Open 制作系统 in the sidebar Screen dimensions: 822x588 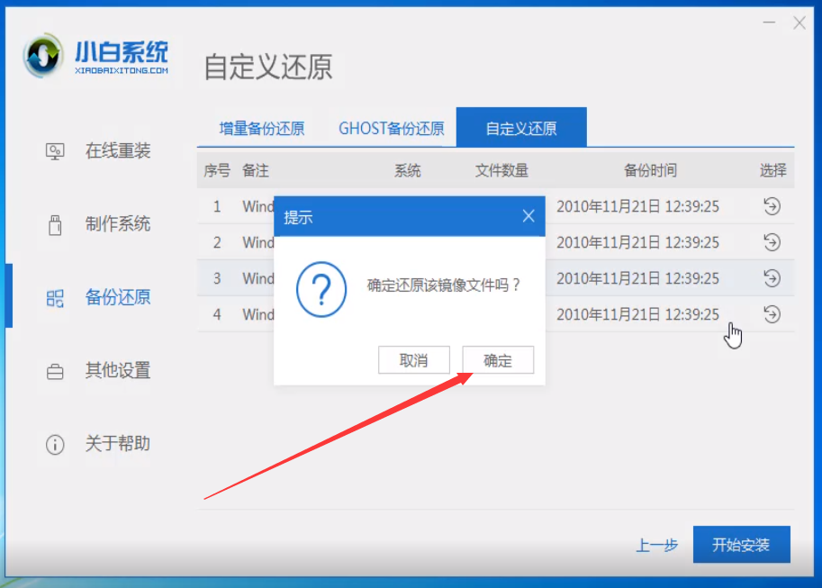tap(99, 224)
